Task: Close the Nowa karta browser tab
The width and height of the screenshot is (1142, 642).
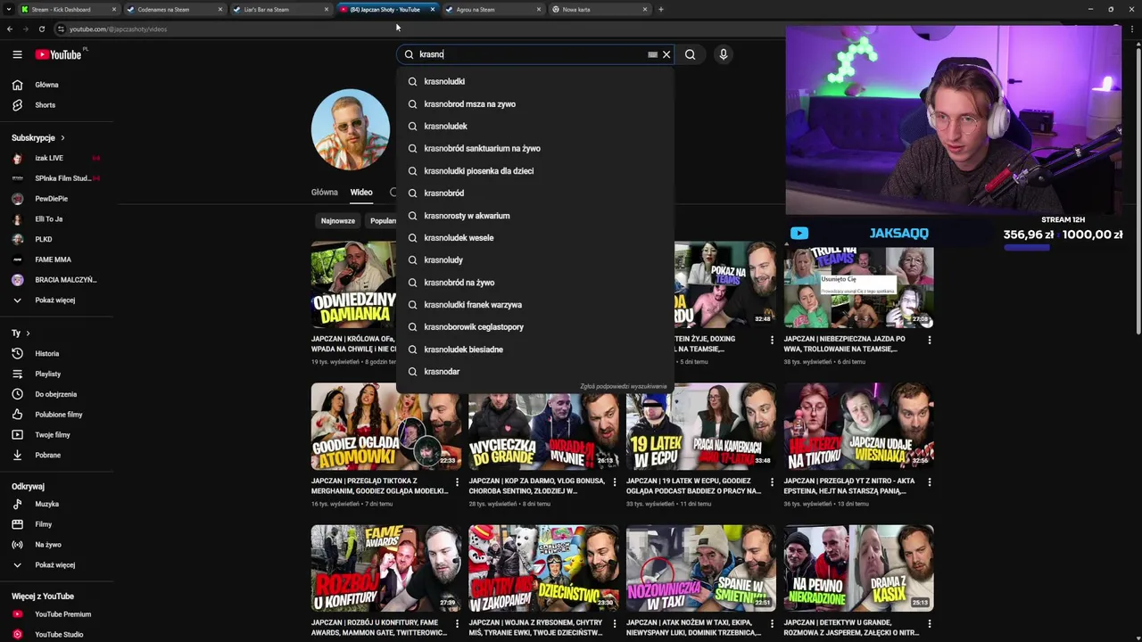Action: pos(645,10)
